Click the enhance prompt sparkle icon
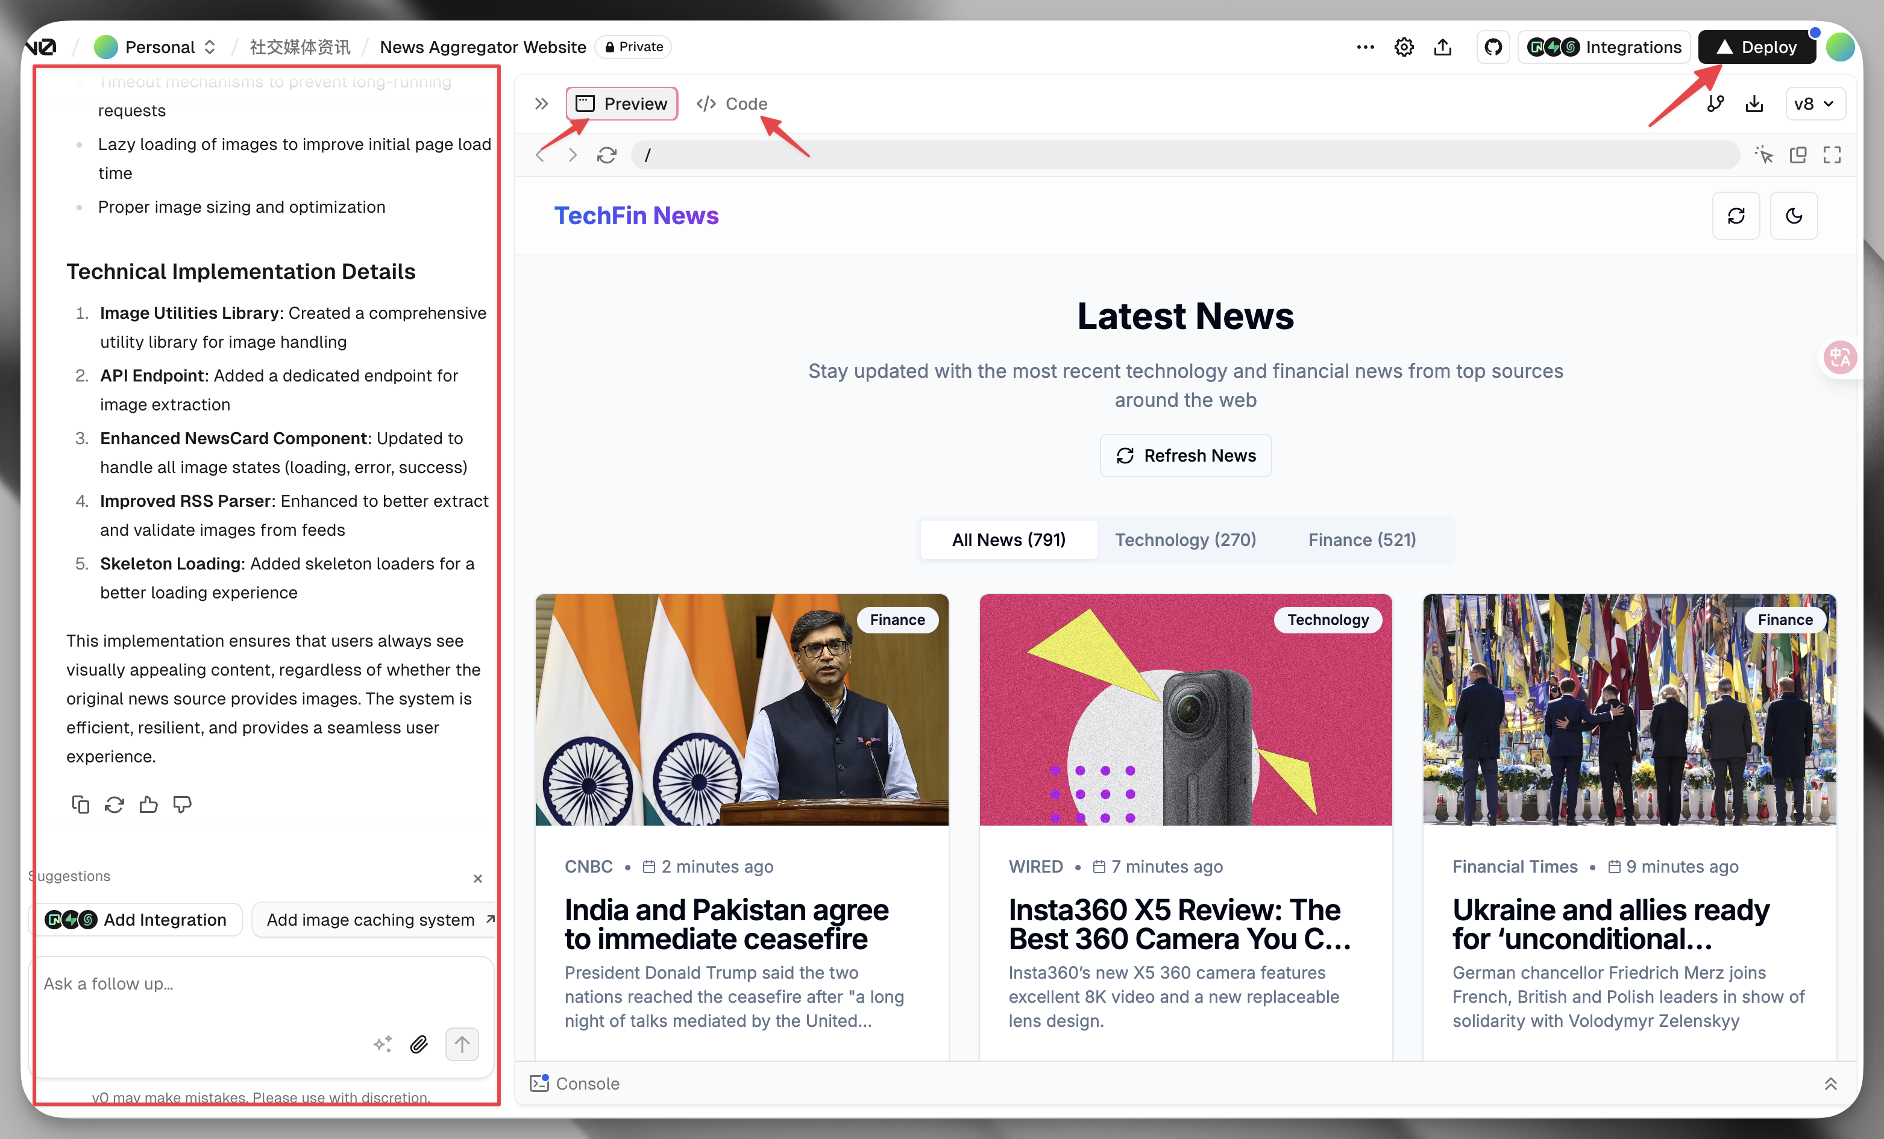Screen dimensions: 1884x1139 pos(382,1044)
